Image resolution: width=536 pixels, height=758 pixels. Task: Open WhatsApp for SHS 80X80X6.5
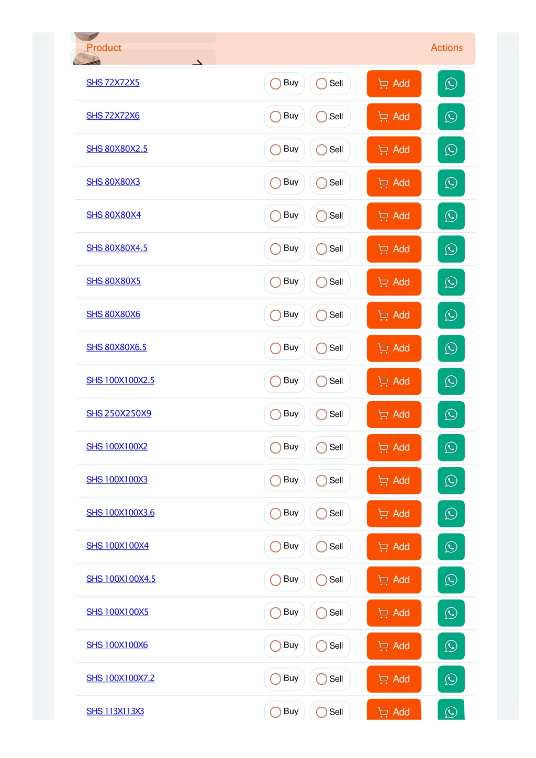coord(451,348)
